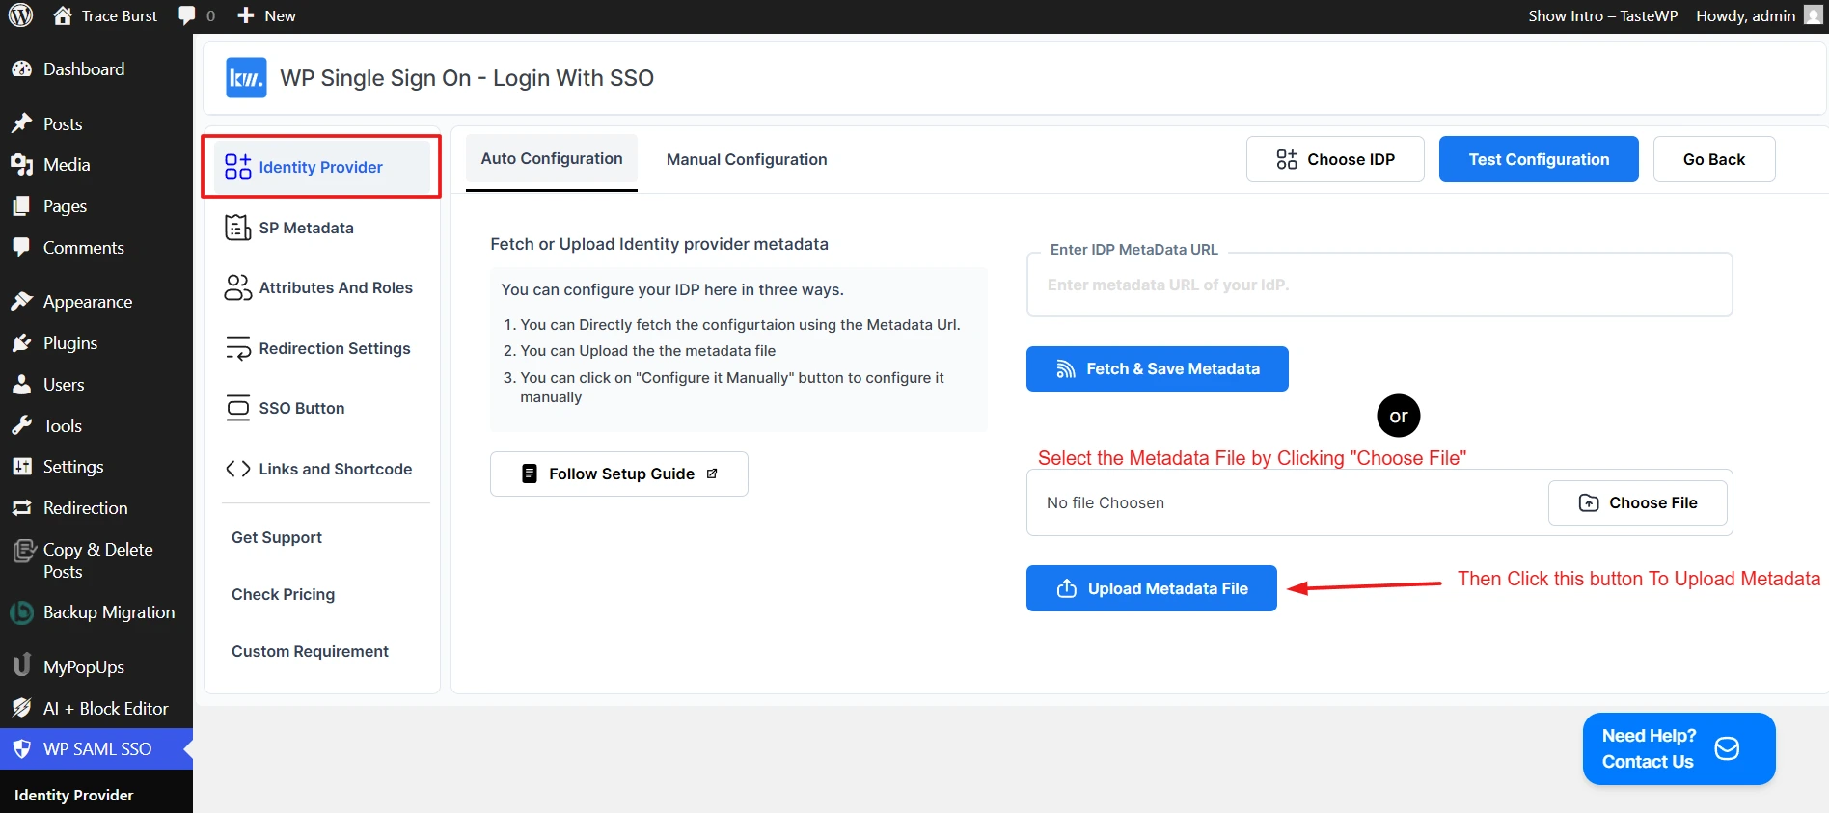Viewport: 1829px width, 813px height.
Task: Click the Follow Setup Guide button
Action: (619, 474)
